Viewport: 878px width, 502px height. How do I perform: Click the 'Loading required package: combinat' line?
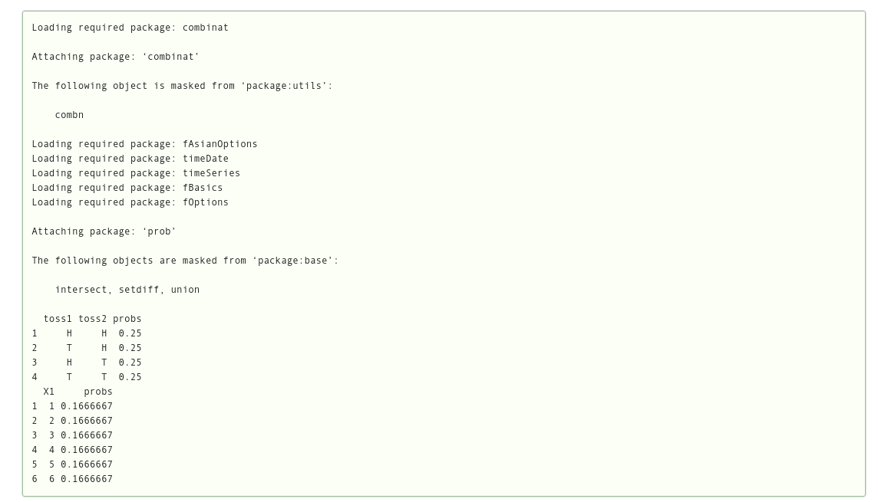click(130, 28)
